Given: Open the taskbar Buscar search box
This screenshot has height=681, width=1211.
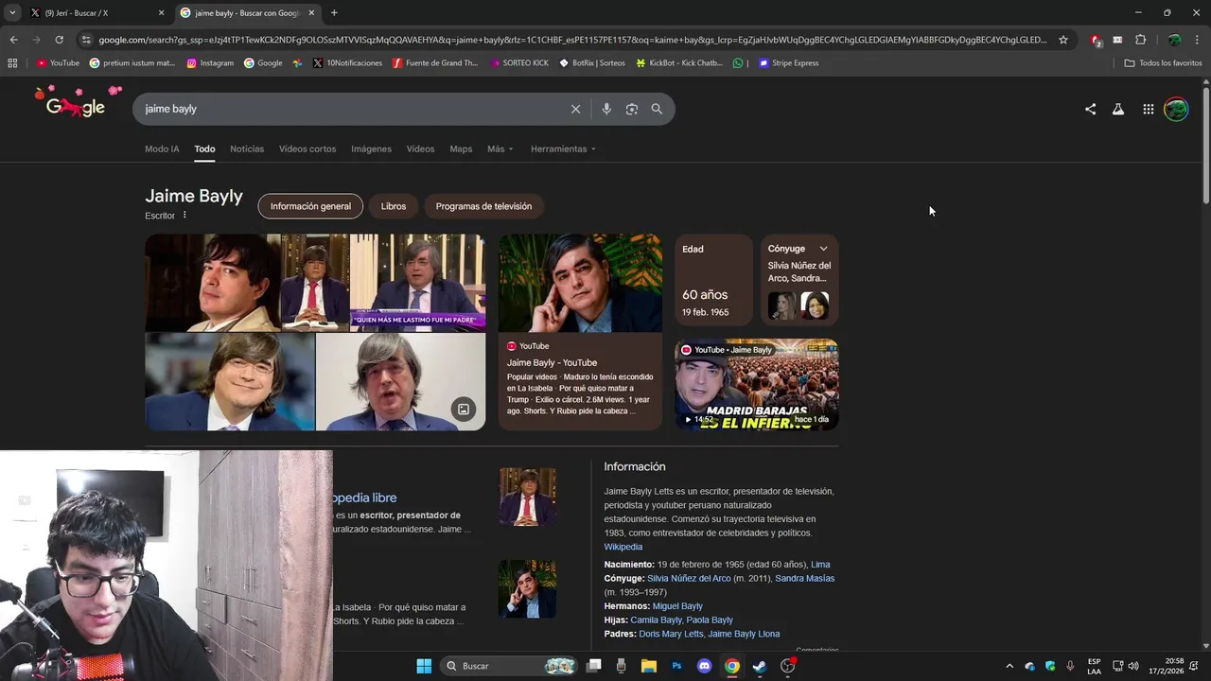Looking at the screenshot, I should [510, 666].
